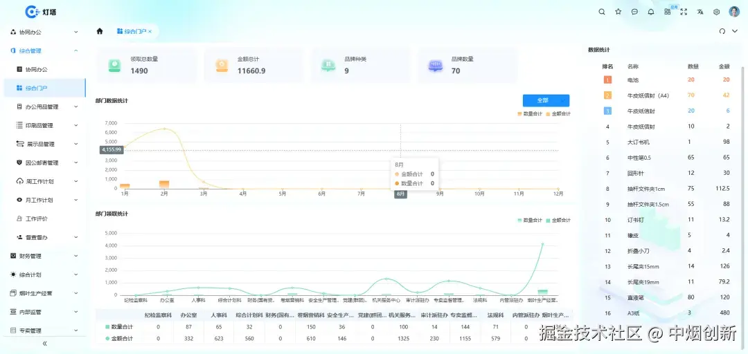Open the search icon in top bar
The height and width of the screenshot is (354, 748).
[x=602, y=12]
